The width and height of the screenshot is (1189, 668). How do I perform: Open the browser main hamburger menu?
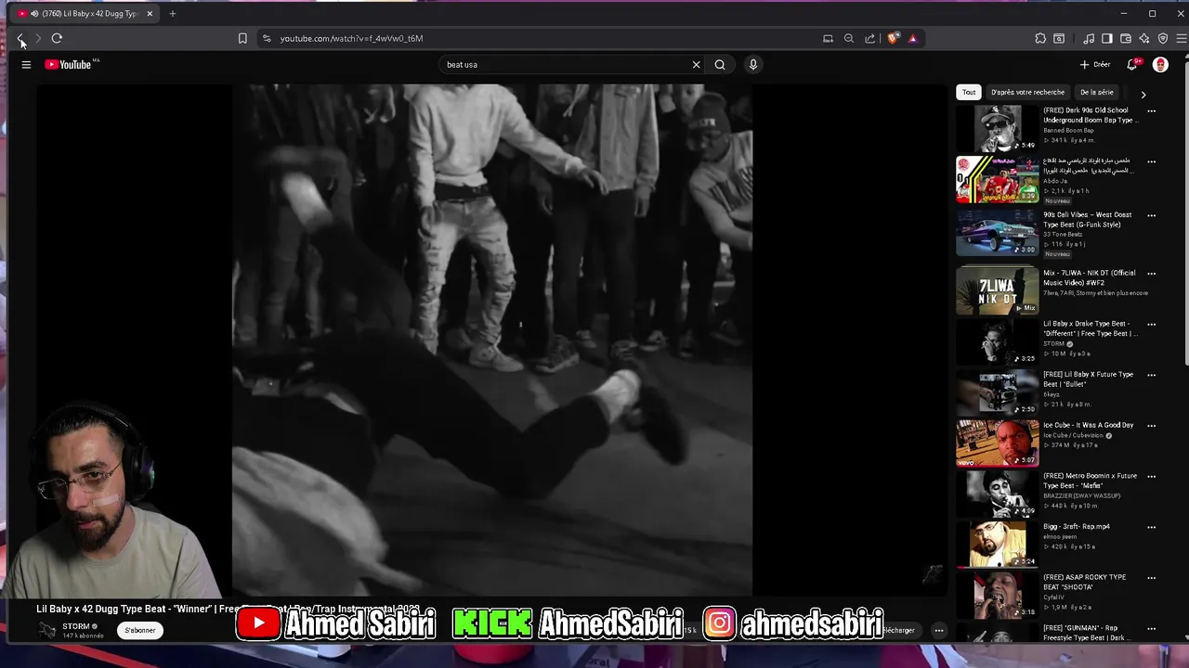point(1182,38)
